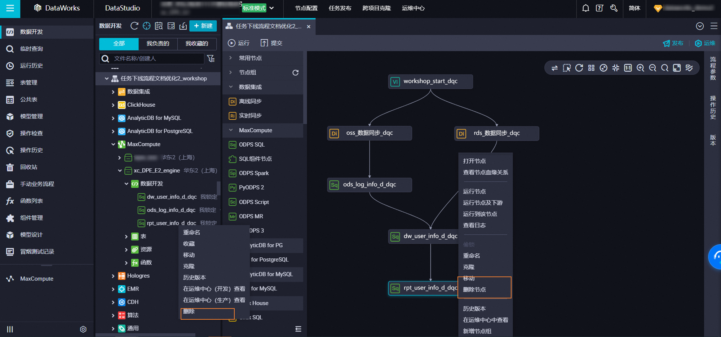This screenshot has height=337, width=721.
Task: Open the help question-mark icon in header
Action: coord(600,8)
